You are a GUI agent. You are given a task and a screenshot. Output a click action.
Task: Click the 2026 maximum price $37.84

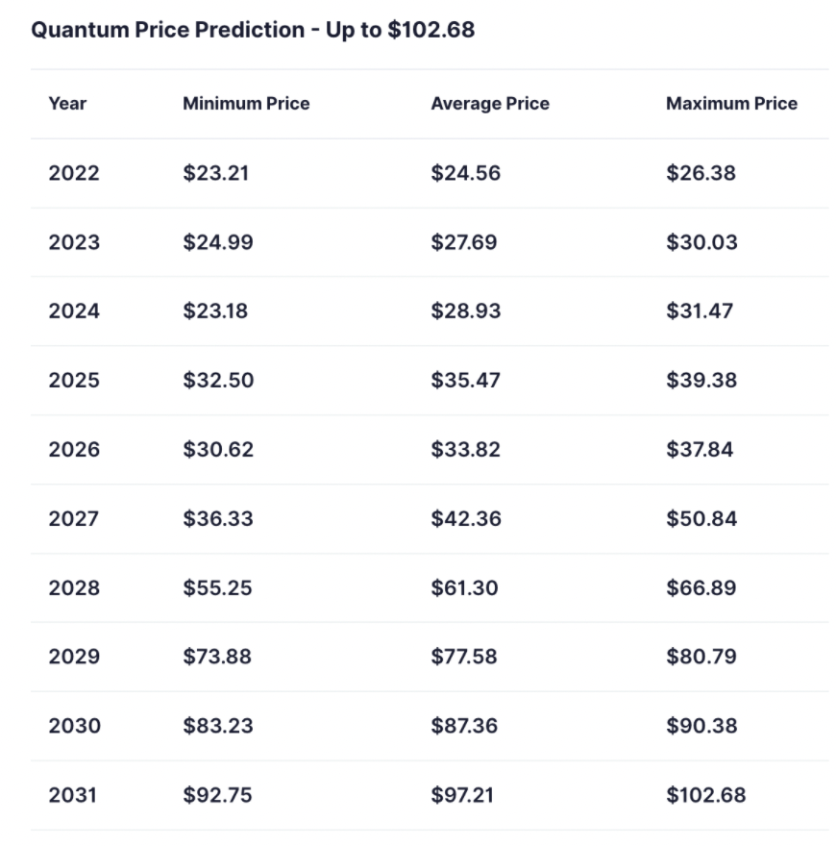[701, 450]
